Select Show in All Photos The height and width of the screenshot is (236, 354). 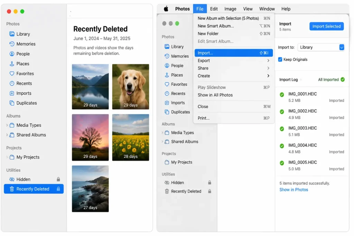[233, 95]
